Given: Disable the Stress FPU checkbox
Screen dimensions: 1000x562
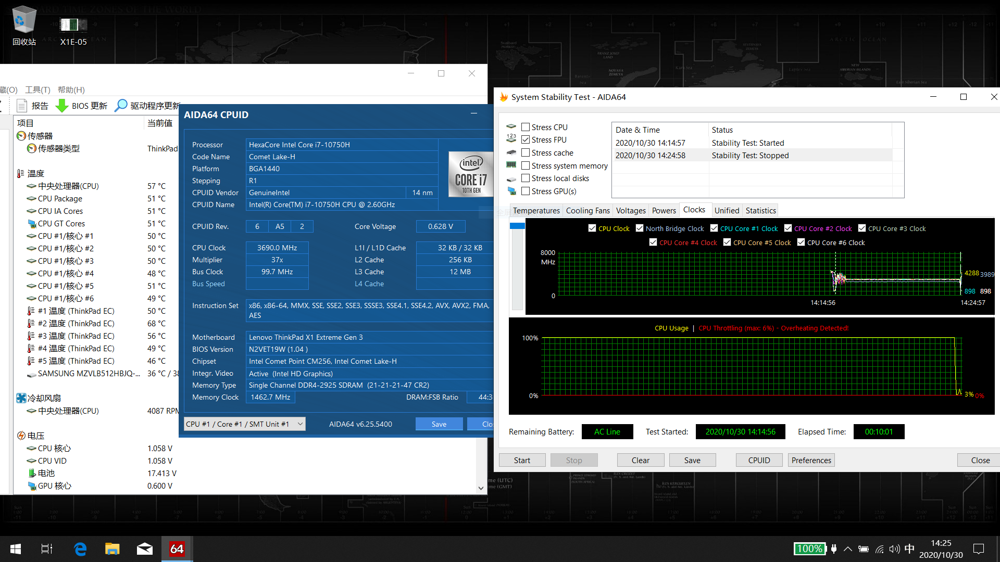Looking at the screenshot, I should 526,139.
